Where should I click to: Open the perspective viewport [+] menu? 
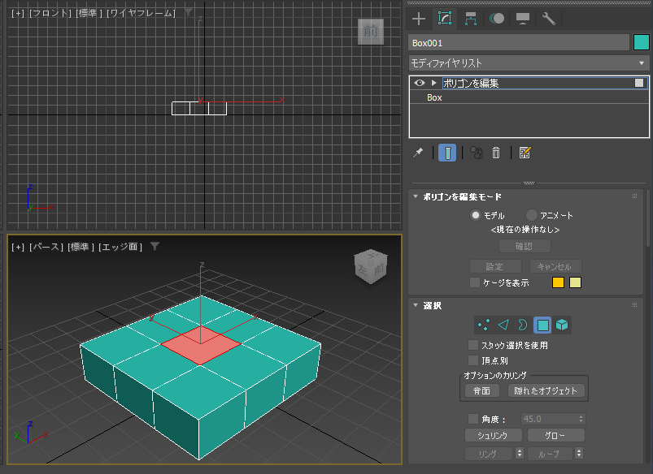pyautogui.click(x=18, y=247)
